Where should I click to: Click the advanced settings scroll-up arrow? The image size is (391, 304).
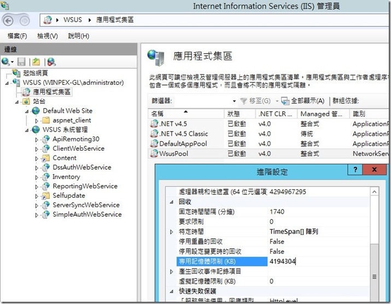click(374, 192)
